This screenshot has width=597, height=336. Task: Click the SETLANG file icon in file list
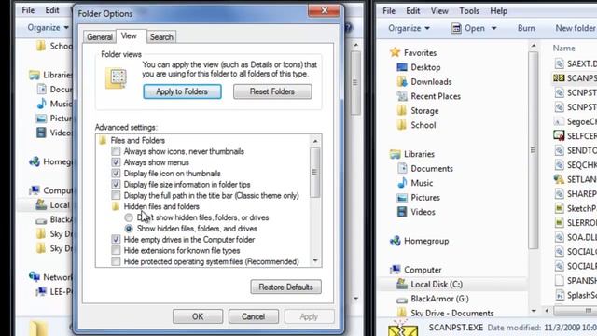(559, 179)
